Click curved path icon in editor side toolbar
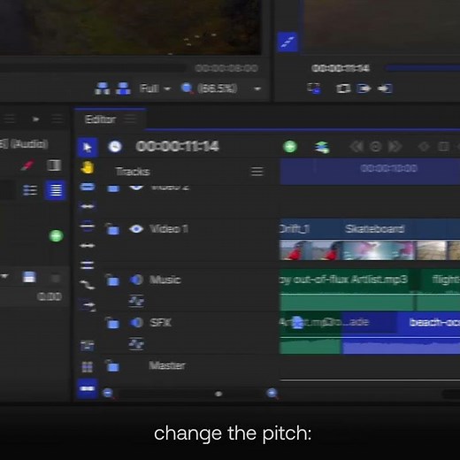Screen dimensions: 460x460 click(x=88, y=284)
